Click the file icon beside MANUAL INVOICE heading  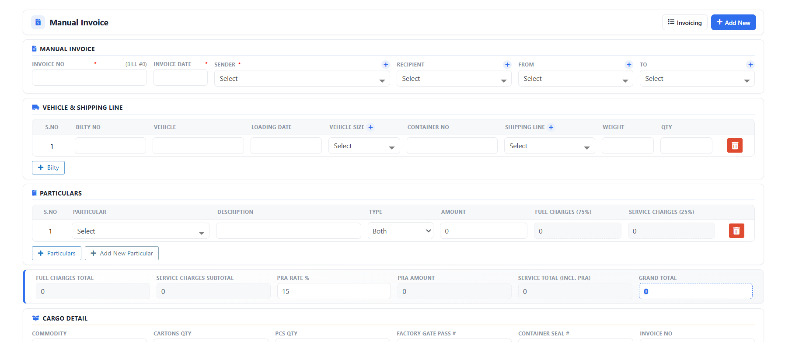[34, 49]
